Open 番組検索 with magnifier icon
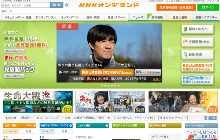The image size is (220, 140). [197, 54]
